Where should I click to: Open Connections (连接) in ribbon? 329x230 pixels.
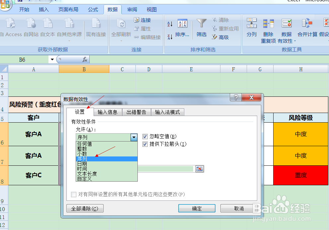pyautogui.click(x=142, y=20)
